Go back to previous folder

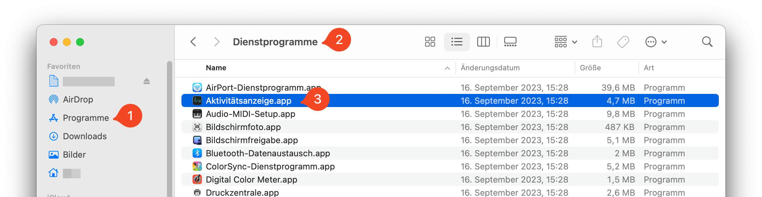point(193,42)
